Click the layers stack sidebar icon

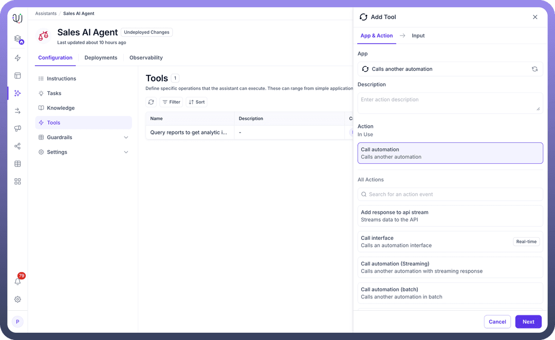tap(17, 39)
